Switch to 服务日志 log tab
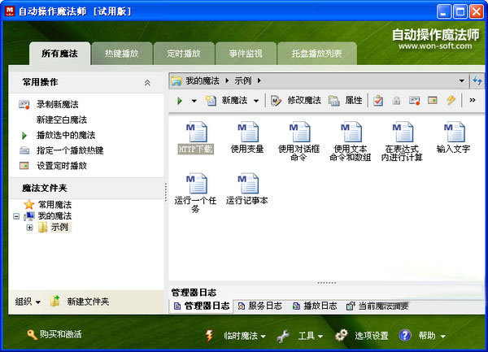 pos(260,306)
